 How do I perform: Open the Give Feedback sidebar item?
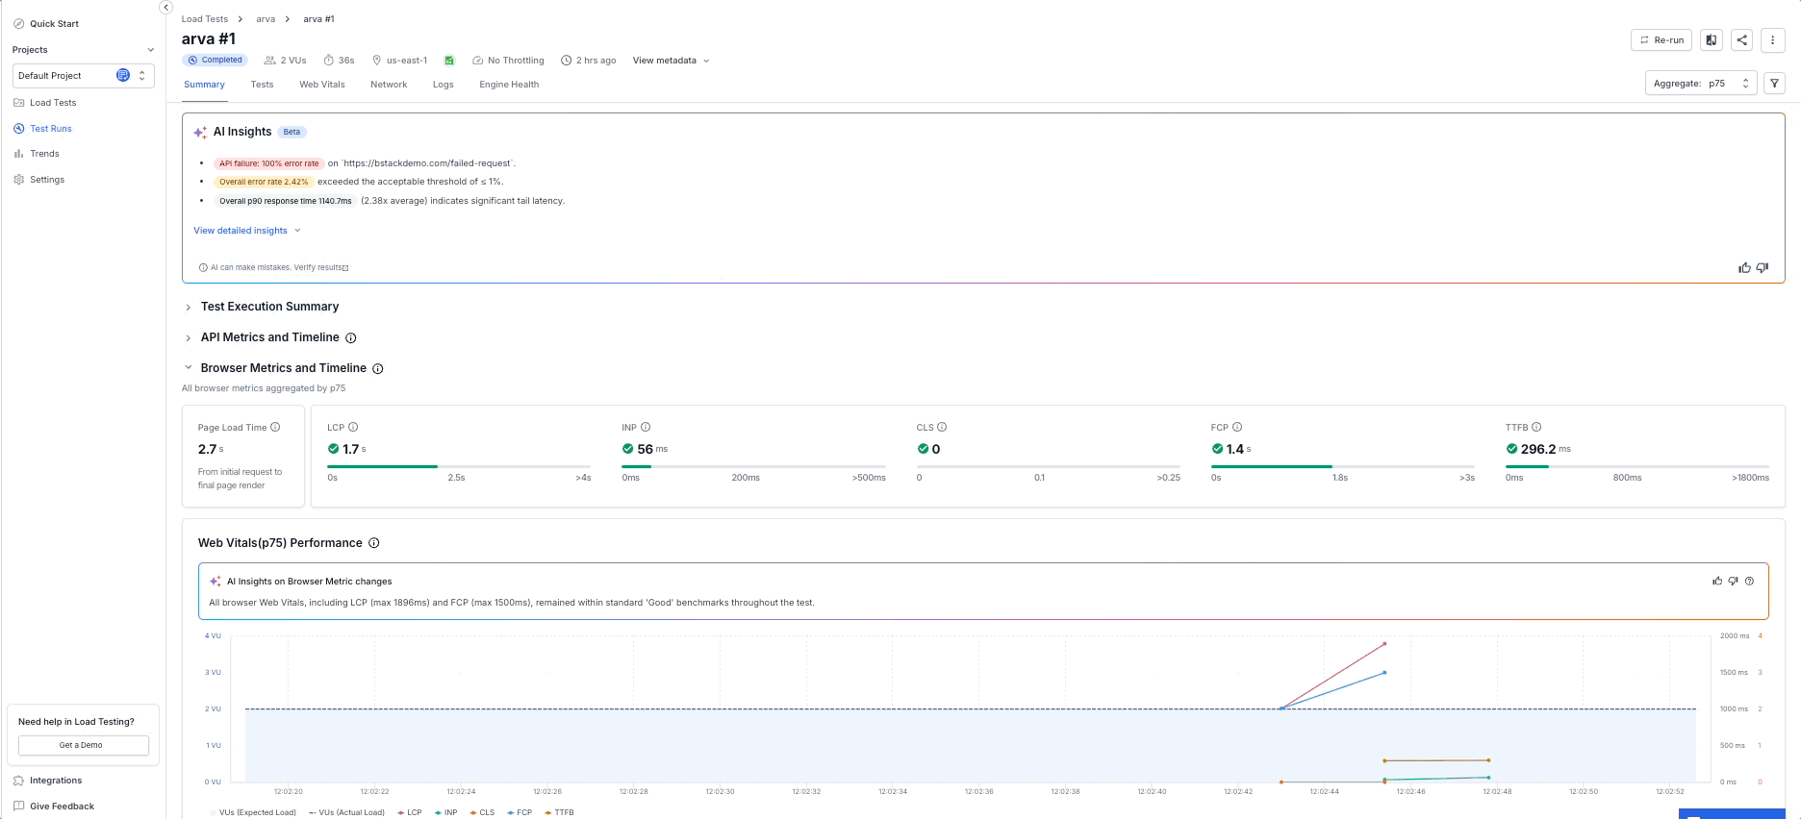pyautogui.click(x=54, y=807)
